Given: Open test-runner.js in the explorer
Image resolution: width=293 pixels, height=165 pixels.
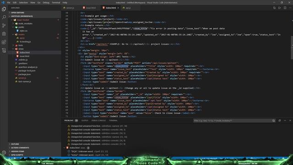Looking at the screenshot, I should (x=24, y=82).
